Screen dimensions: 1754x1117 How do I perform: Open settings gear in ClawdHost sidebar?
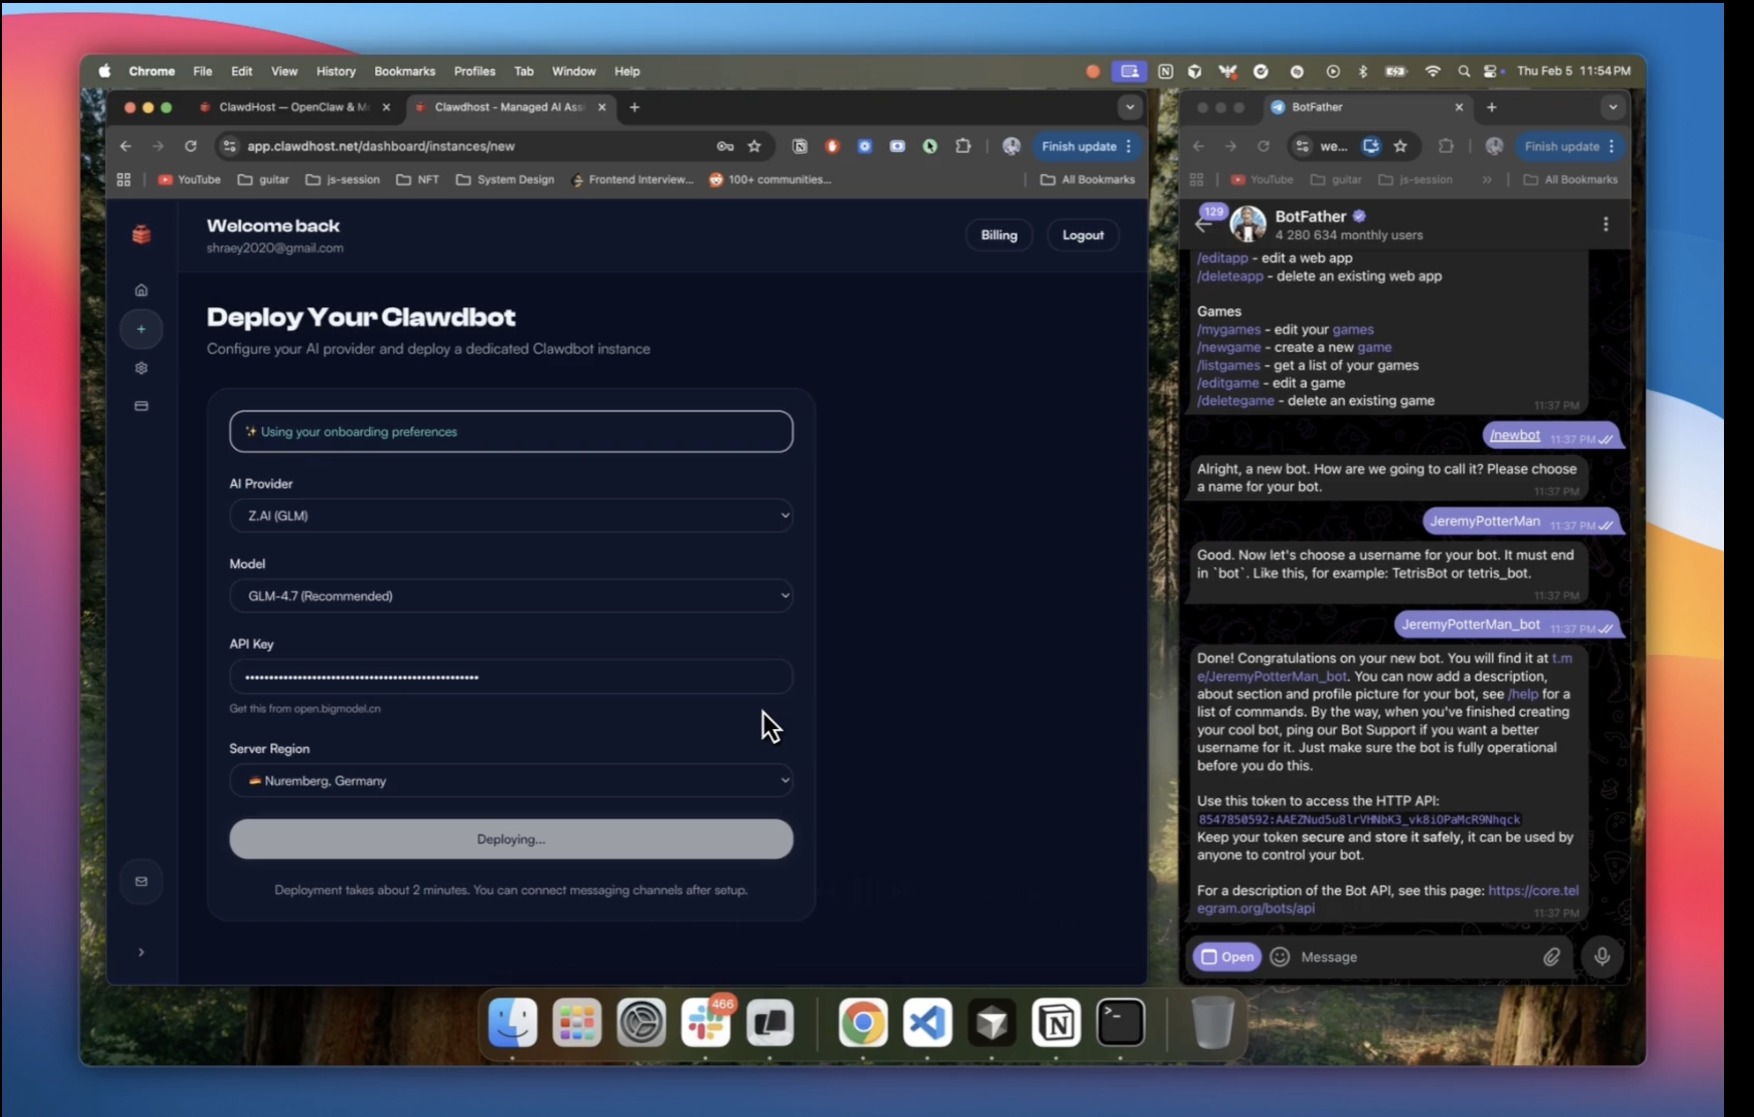(141, 368)
